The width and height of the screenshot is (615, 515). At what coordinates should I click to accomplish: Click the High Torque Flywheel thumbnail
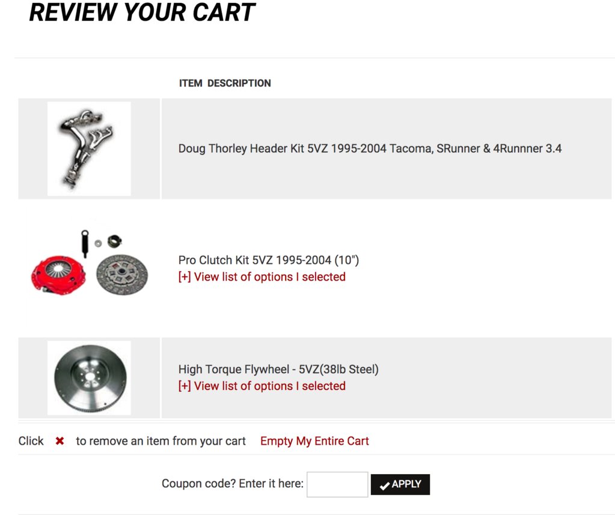tap(89, 378)
